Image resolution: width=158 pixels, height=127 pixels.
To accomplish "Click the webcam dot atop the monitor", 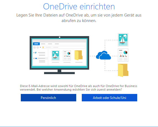I will 60,37.
